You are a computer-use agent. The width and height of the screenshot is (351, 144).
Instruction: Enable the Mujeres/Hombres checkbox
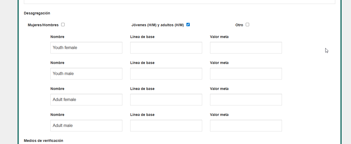click(x=63, y=25)
